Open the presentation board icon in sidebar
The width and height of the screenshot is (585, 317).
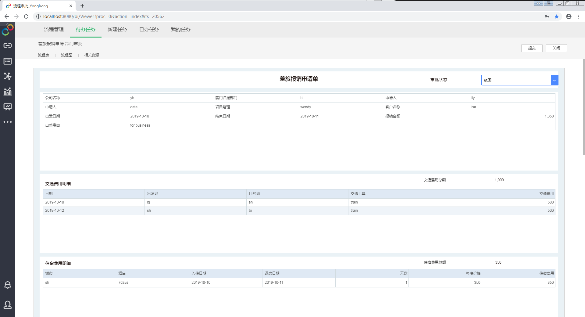[x=8, y=107]
